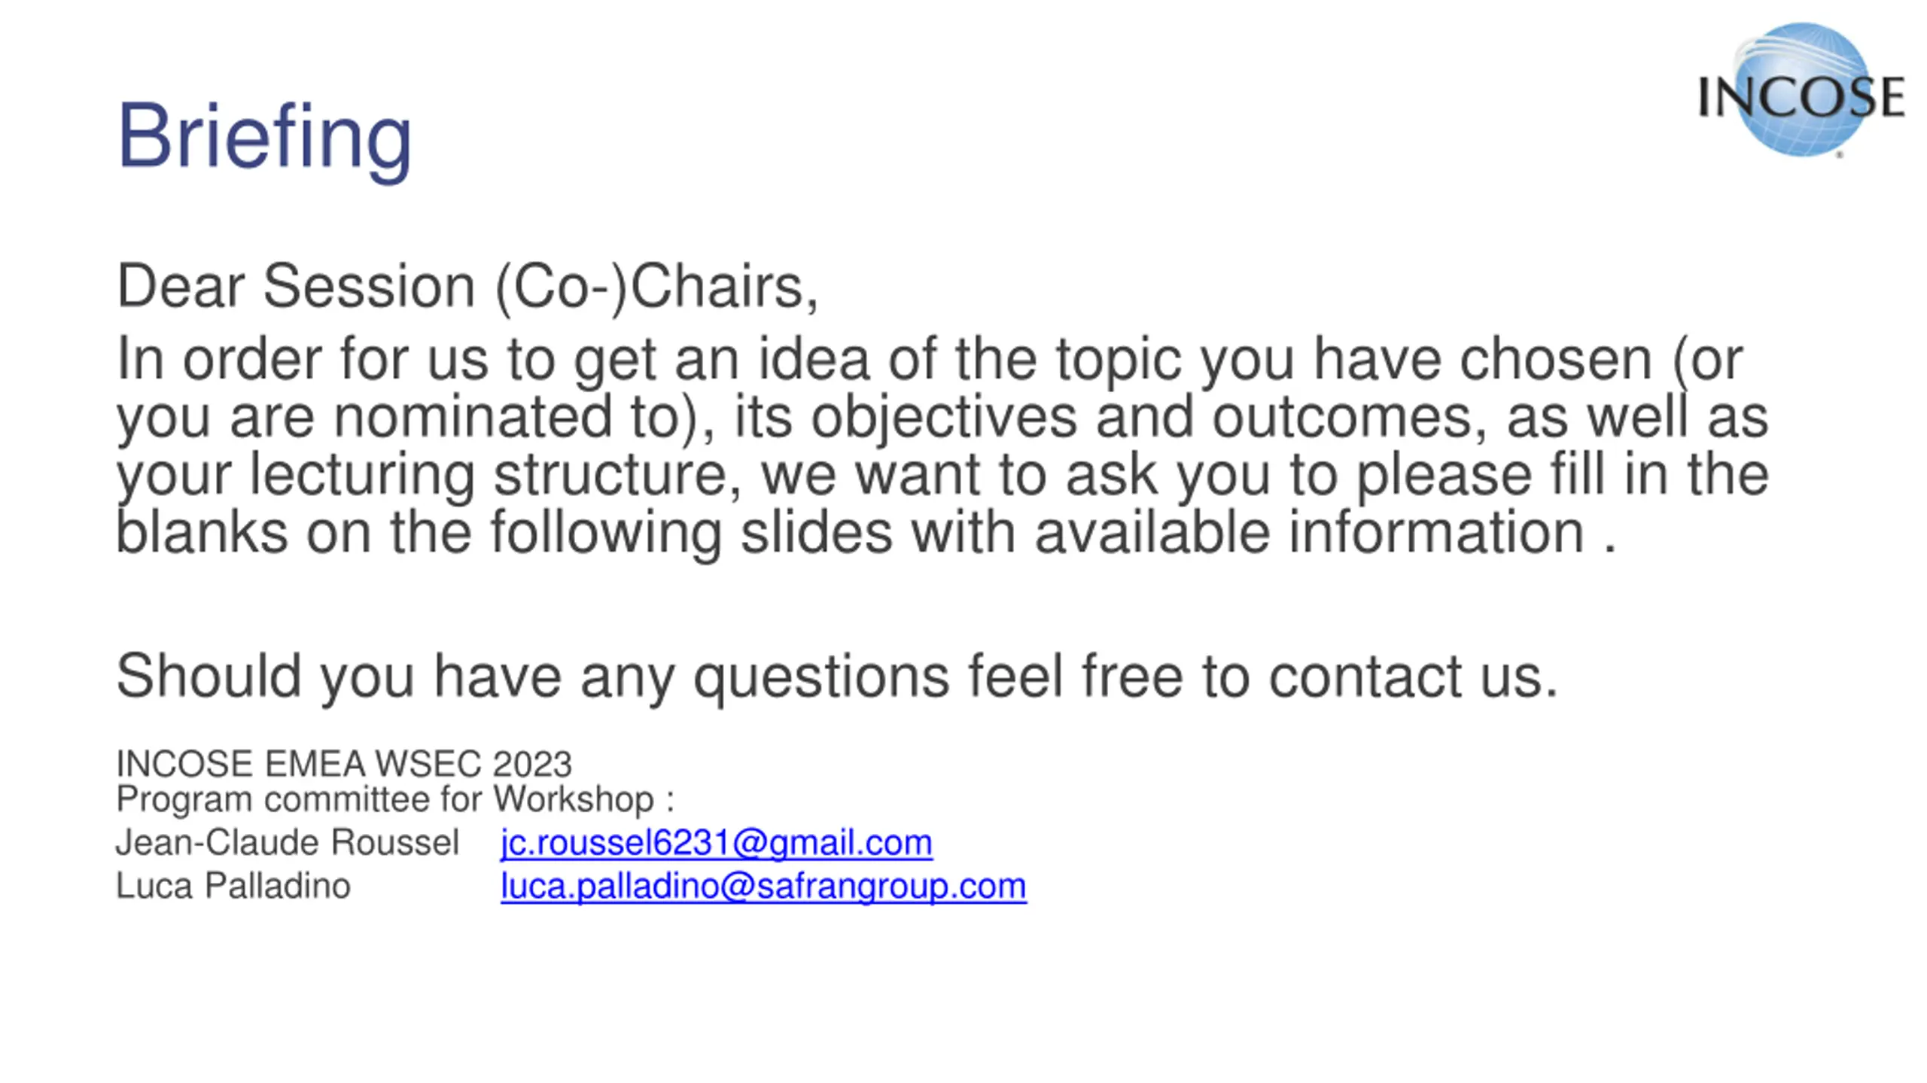
Task: Click the word "blanks" in the paragraph
Action: pyautogui.click(x=202, y=532)
